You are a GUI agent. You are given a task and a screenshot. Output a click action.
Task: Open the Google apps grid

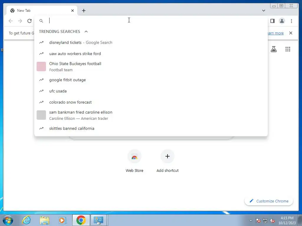point(288,49)
